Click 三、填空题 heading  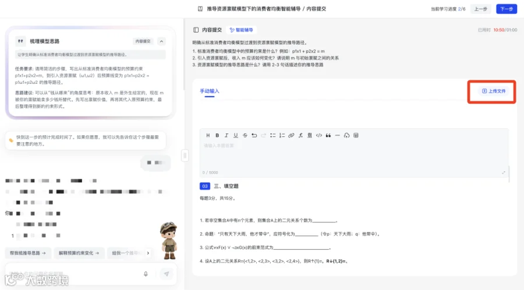click(226, 186)
